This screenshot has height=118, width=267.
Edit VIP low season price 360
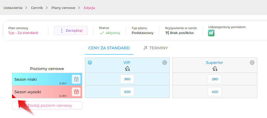click(127, 79)
